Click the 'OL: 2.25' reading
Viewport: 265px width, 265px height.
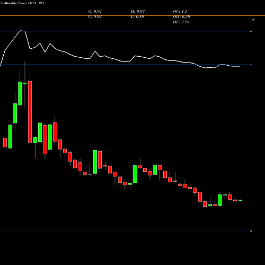coord(181,22)
